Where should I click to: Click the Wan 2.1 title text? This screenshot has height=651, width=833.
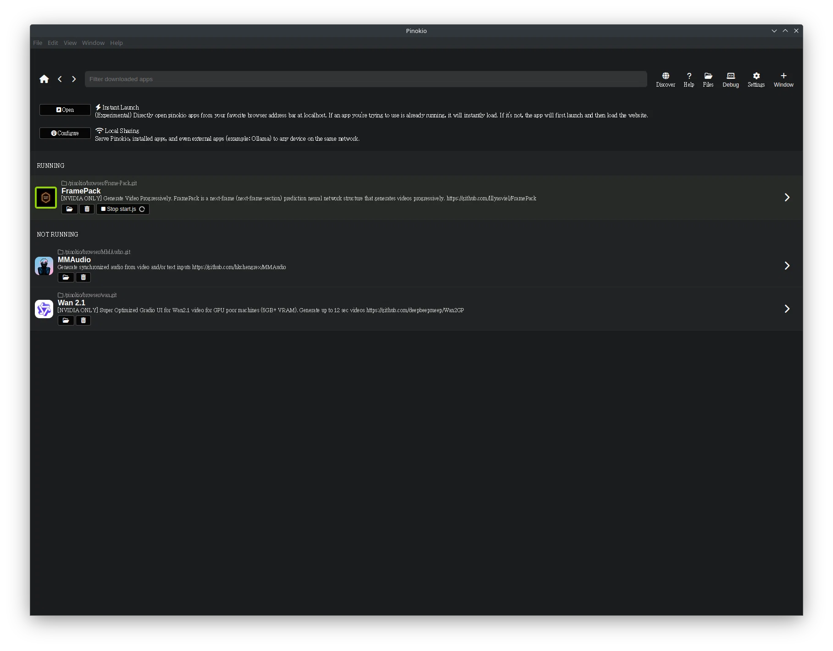point(71,303)
